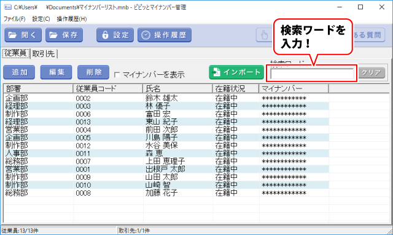Viewport: 393px width, 235px height.
Task: Click the 保存 (save) toolbar button
Action: pyautogui.click(x=64, y=35)
